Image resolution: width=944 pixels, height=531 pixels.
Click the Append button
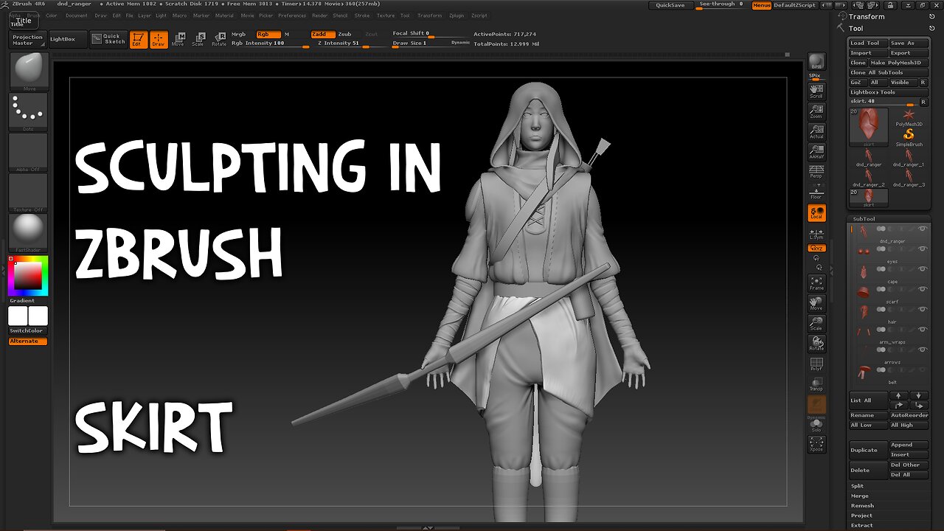click(x=908, y=445)
